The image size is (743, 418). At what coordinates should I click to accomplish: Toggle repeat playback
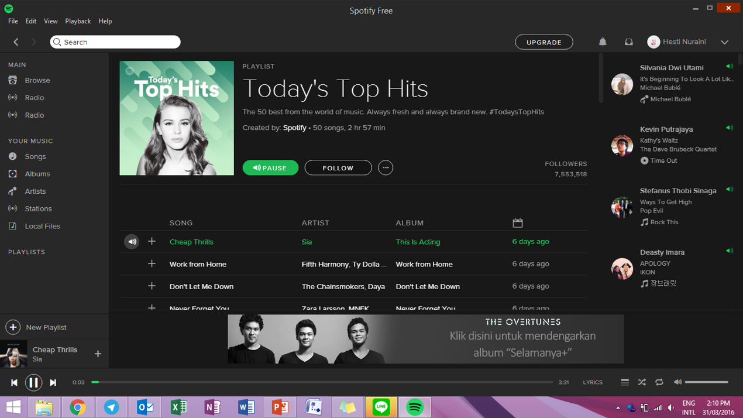click(659, 382)
